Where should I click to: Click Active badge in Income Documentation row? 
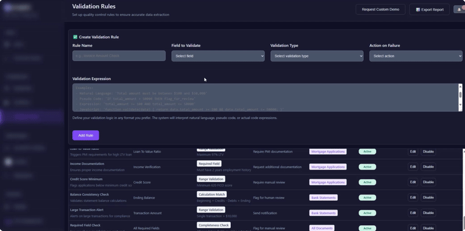pyautogui.click(x=367, y=167)
